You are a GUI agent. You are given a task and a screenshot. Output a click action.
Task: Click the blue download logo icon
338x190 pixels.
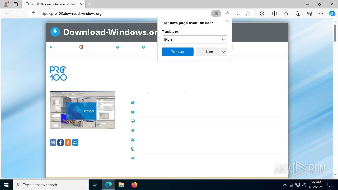point(55,32)
